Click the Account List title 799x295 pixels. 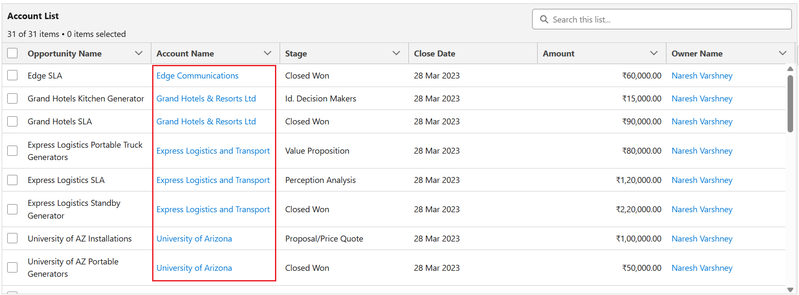pos(33,16)
